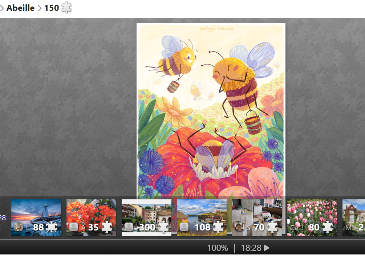Screen dimensions: 365x257
Task: Click the 88 piece count text
Action: point(38,228)
